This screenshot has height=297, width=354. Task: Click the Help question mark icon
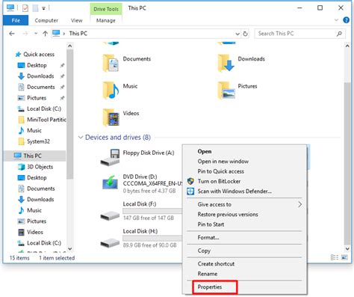[x=346, y=20]
